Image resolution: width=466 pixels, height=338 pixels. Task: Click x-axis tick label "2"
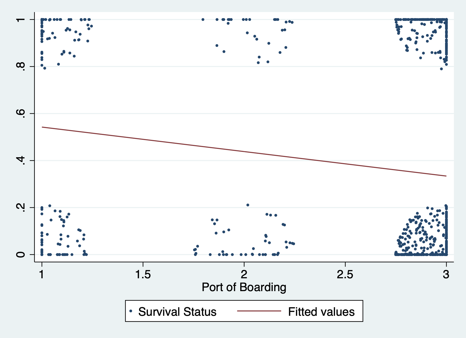[x=244, y=275]
